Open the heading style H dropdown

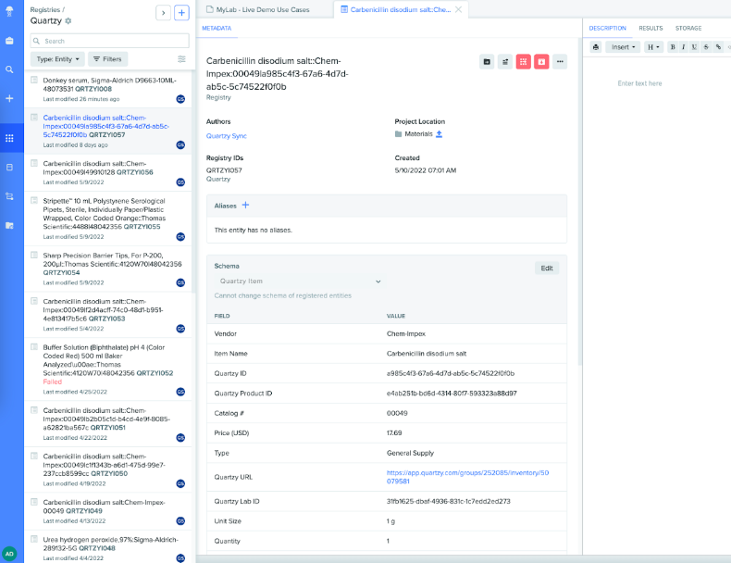point(653,47)
